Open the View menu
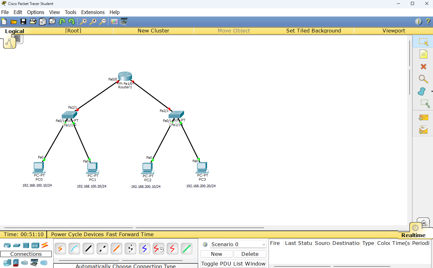The image size is (433, 268). tap(55, 12)
